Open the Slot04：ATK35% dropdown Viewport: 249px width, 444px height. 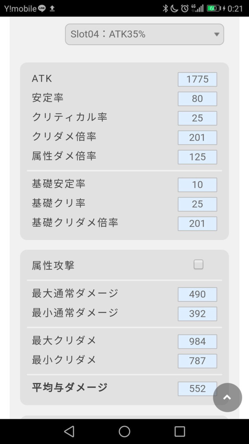click(x=144, y=34)
